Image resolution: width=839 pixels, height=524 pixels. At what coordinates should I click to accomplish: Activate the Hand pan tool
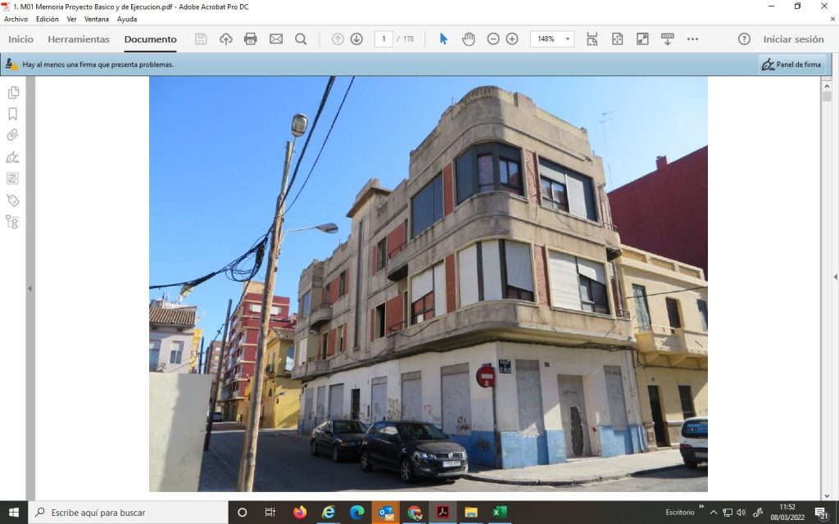(x=468, y=39)
